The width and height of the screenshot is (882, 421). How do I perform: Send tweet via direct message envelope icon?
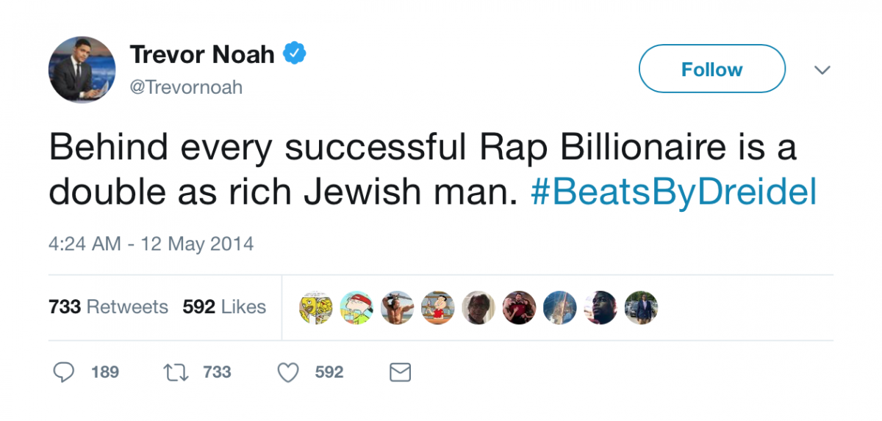(x=399, y=373)
